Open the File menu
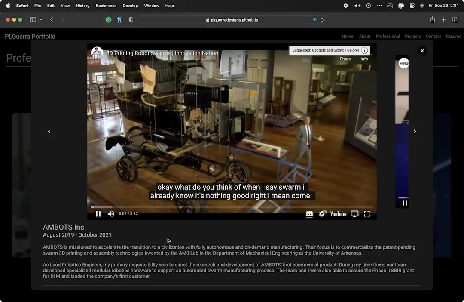 tap(37, 6)
